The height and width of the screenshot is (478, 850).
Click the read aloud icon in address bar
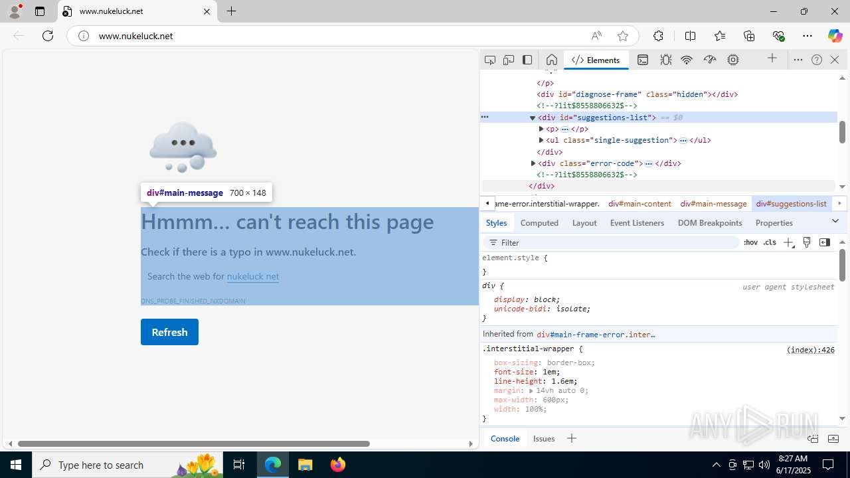pos(596,36)
